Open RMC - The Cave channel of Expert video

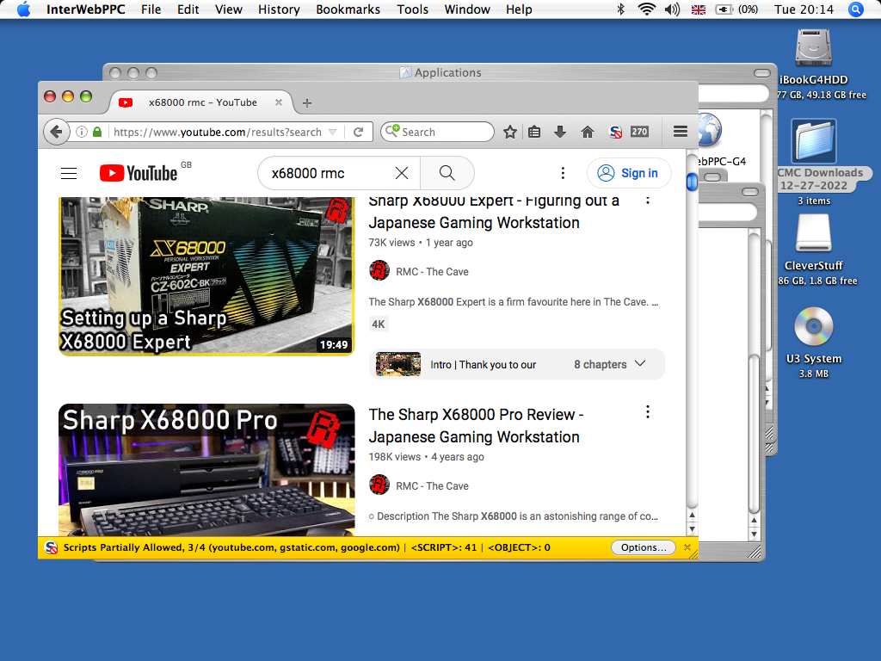432,271
